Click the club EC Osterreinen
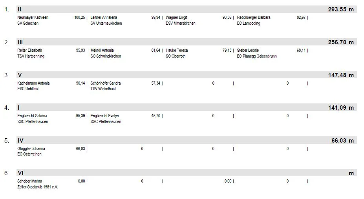Image resolution: width=364 pixels, height=199 pixels. click(x=29, y=154)
